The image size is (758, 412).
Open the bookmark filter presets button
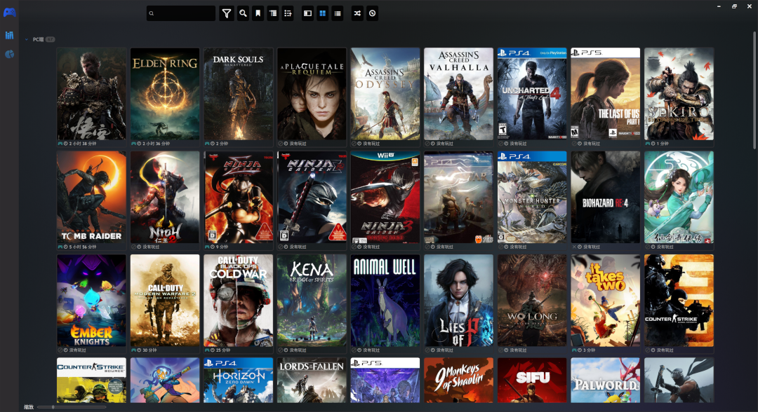[258, 13]
